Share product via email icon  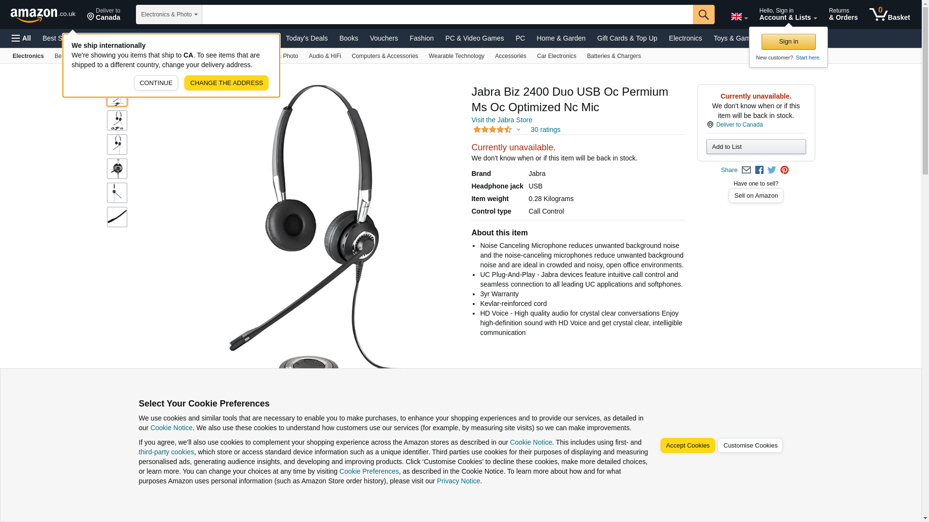746,170
